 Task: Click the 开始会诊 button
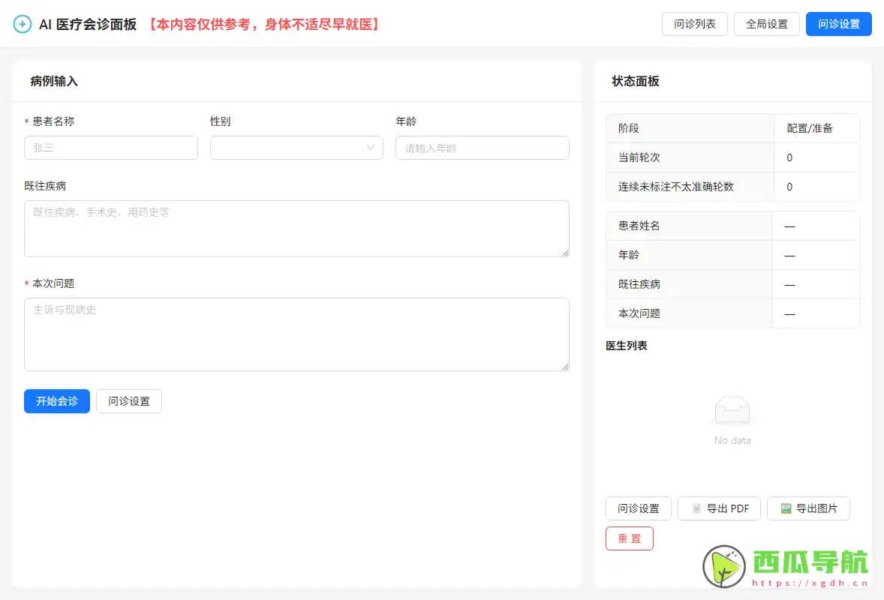click(57, 401)
